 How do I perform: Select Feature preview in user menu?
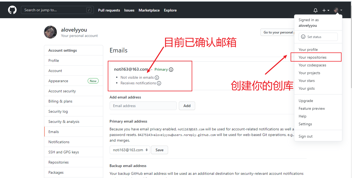point(318,108)
